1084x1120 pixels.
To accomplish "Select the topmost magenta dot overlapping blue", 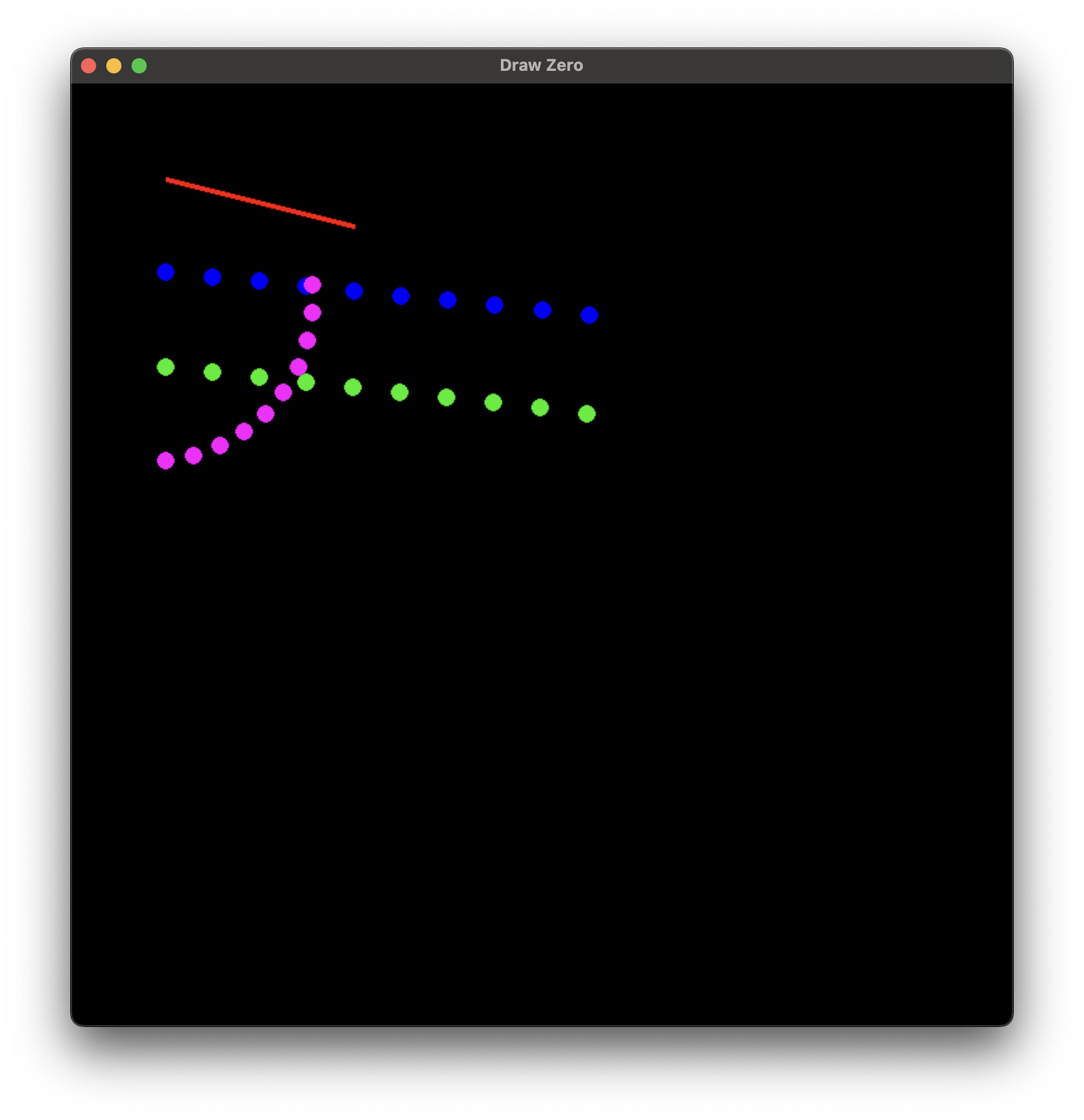I will (313, 285).
